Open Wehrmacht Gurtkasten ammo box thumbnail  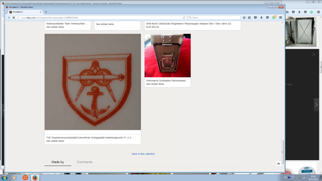167,56
